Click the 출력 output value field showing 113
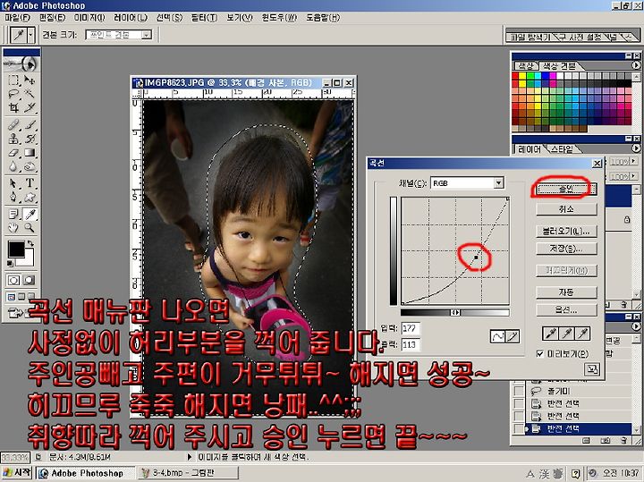Screen dimensions: 644x482 point(411,344)
